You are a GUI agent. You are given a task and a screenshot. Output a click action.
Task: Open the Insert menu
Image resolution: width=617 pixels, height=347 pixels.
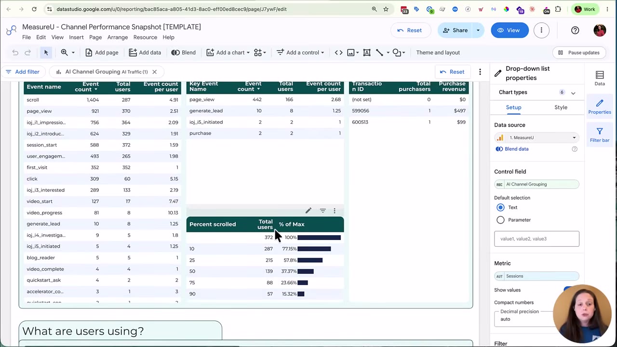point(76,37)
